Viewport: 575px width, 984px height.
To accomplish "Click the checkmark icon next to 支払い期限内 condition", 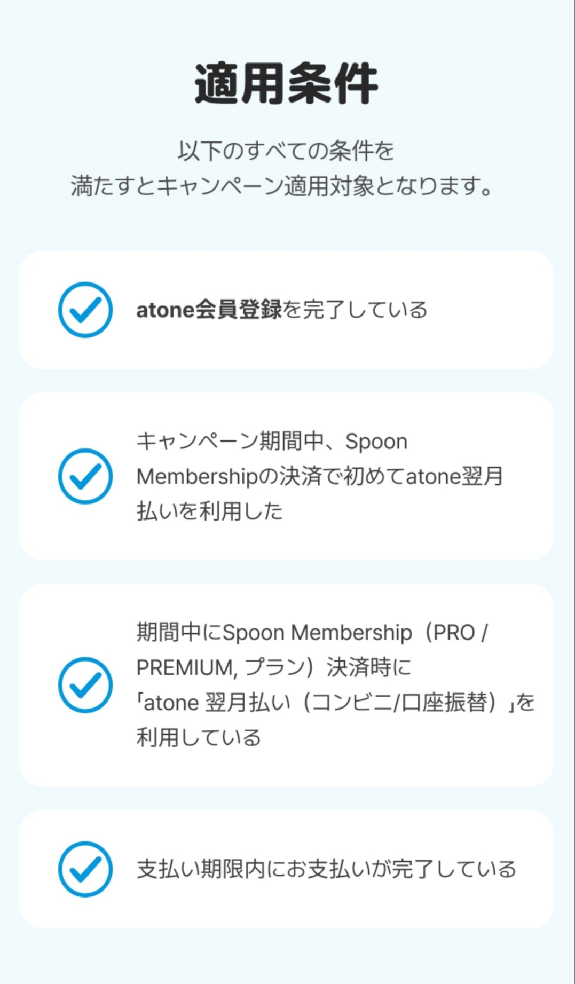I will click(x=85, y=869).
